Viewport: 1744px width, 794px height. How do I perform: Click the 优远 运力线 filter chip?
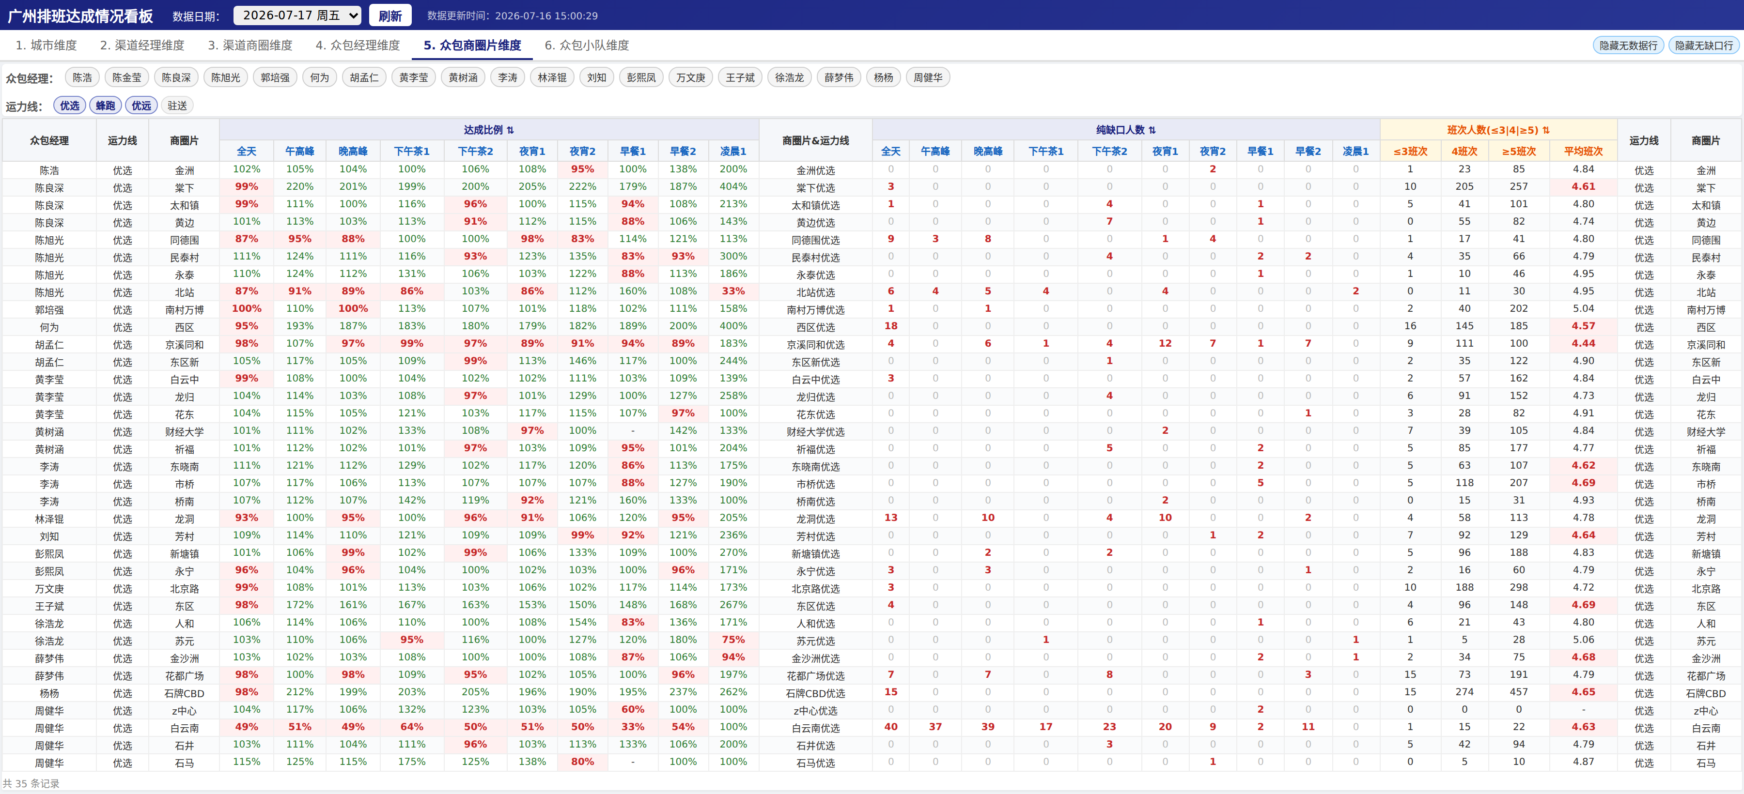141,106
